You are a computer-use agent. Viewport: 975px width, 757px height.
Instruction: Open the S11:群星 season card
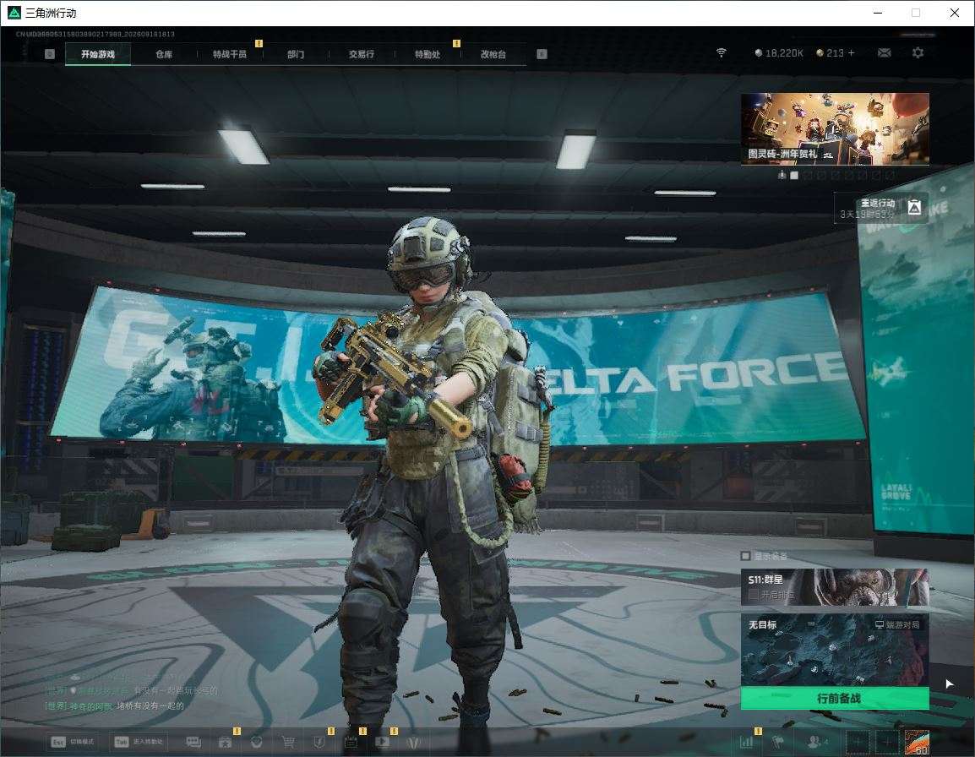(x=835, y=587)
